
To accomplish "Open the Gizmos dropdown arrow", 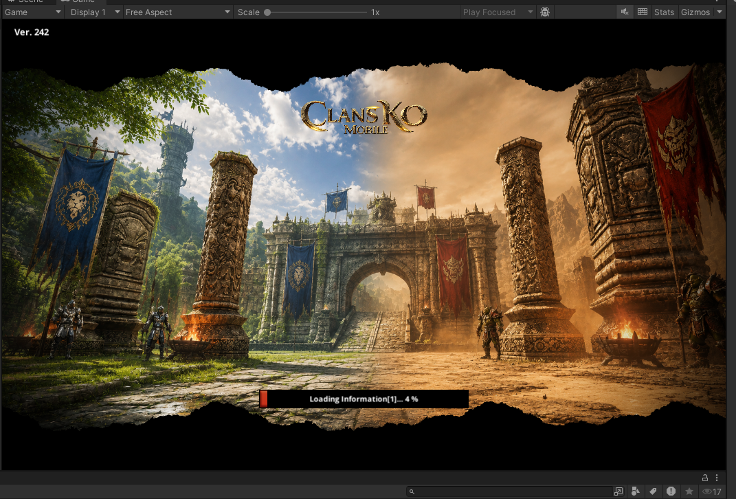I will [x=720, y=12].
